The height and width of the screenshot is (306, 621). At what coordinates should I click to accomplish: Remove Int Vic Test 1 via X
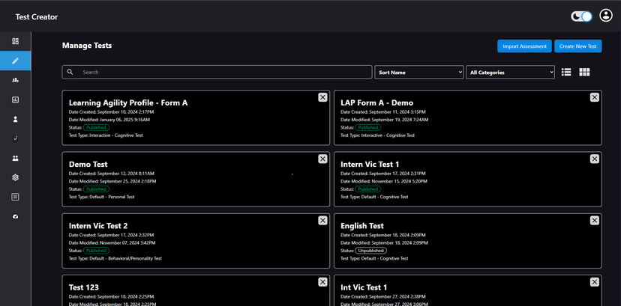click(x=595, y=282)
